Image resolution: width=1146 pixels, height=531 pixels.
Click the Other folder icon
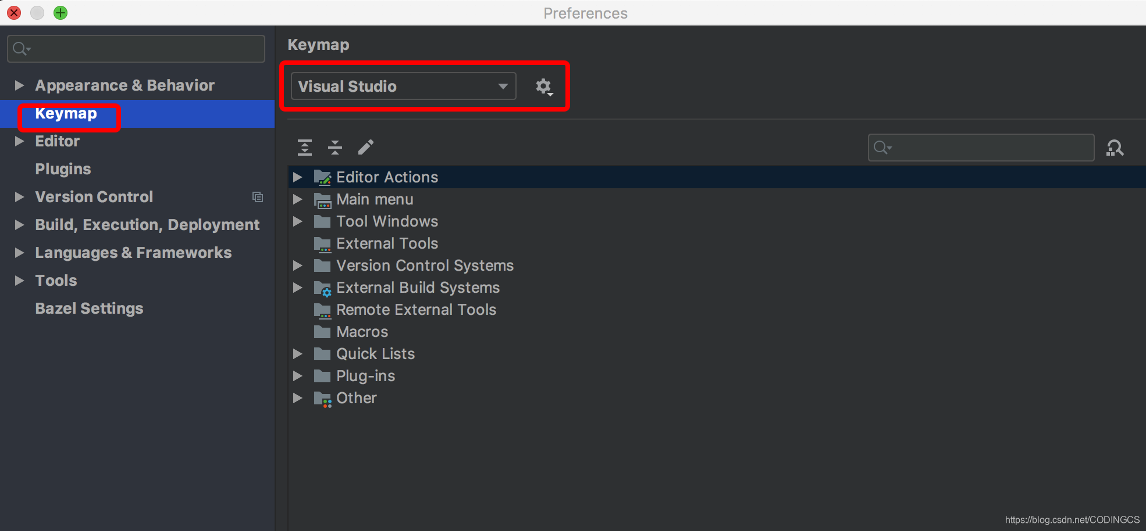(322, 399)
